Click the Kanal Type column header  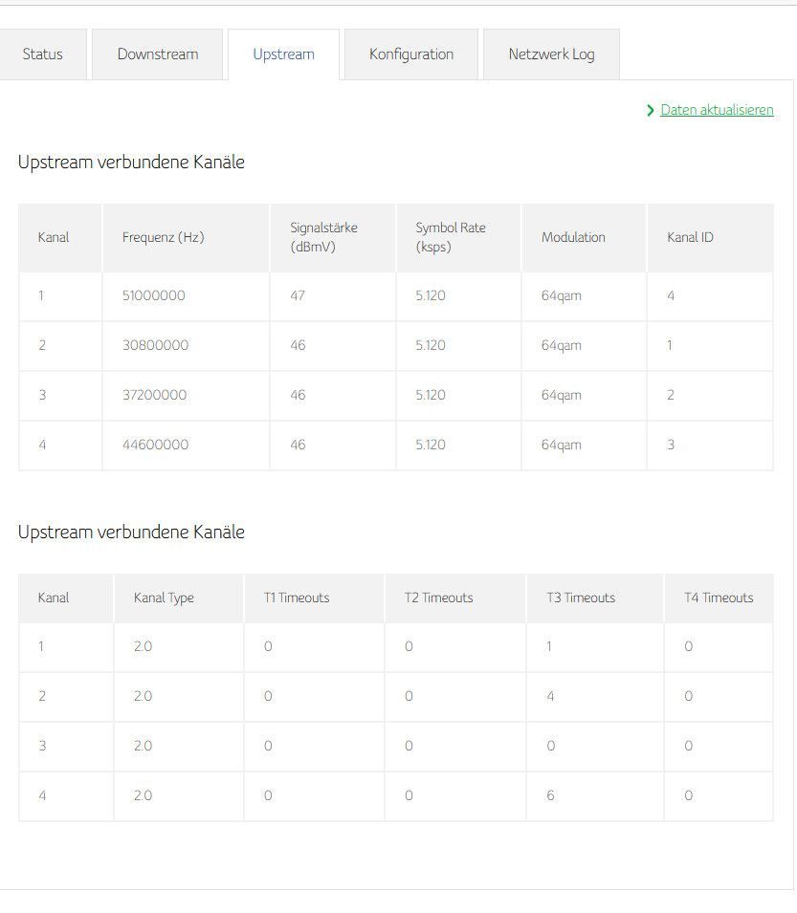pos(164,598)
